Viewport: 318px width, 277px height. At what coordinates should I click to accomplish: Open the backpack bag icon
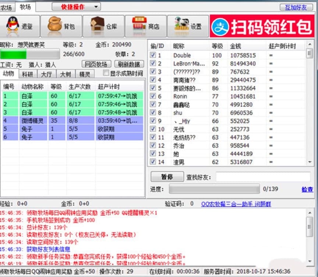[55, 25]
